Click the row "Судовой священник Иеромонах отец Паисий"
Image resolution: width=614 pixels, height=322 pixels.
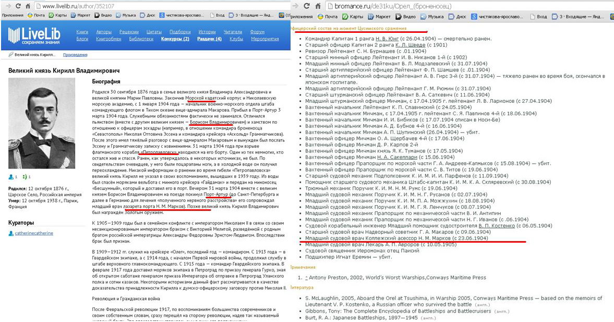click(x=362, y=251)
